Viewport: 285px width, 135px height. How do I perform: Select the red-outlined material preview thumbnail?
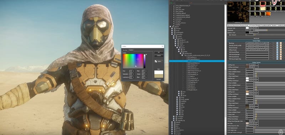(263, 4)
